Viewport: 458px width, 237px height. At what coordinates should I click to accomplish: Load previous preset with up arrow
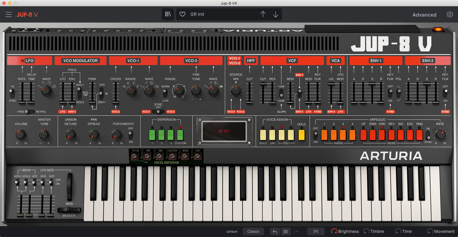[263, 14]
